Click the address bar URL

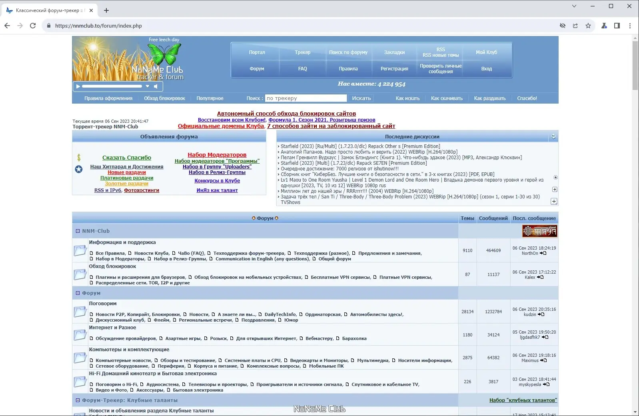98,26
